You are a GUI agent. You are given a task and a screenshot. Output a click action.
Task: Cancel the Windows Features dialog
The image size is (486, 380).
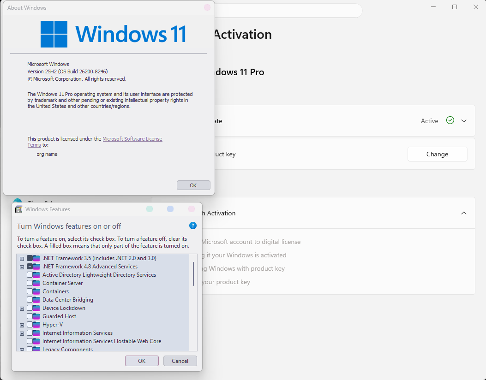click(180, 361)
